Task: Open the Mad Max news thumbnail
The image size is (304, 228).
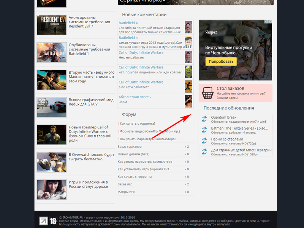Action: click(x=52, y=80)
